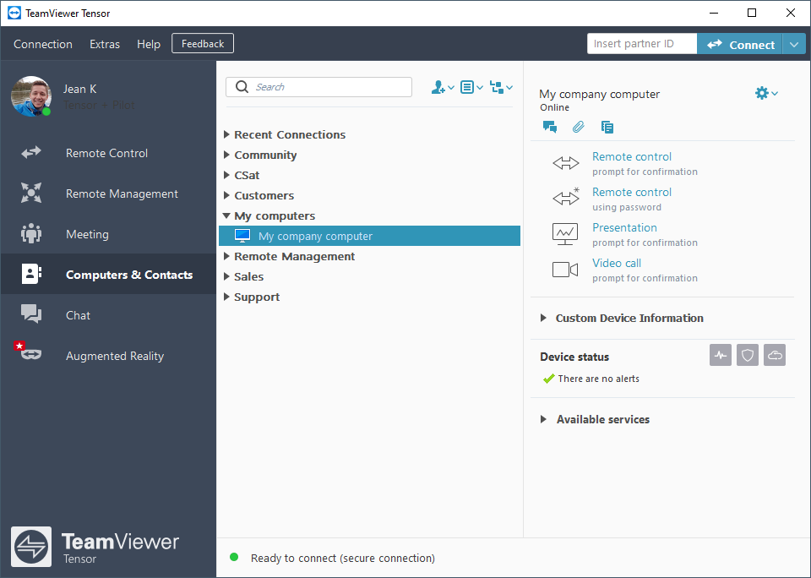Expand the CSat group
The height and width of the screenshot is (578, 811).
click(x=226, y=175)
